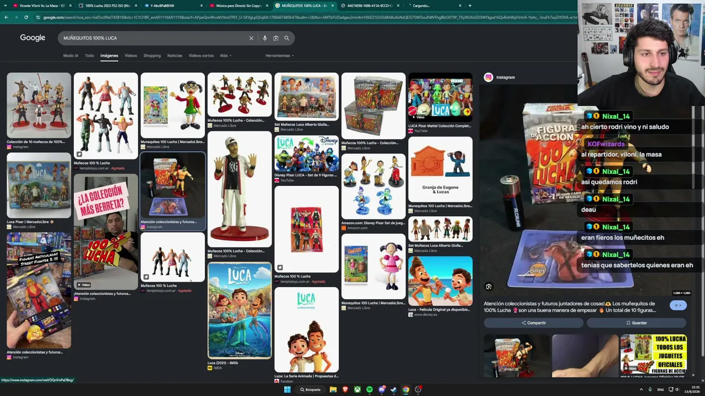This screenshot has height=396, width=705.
Task: Open the Windows Start menu
Action: coord(287,389)
